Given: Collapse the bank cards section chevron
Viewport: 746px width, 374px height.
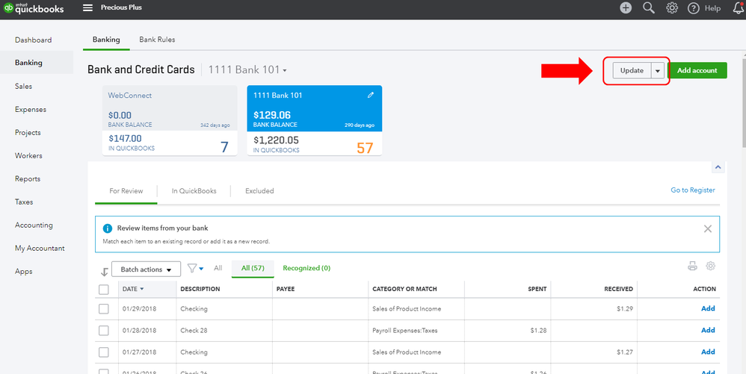Looking at the screenshot, I should coord(718,167).
